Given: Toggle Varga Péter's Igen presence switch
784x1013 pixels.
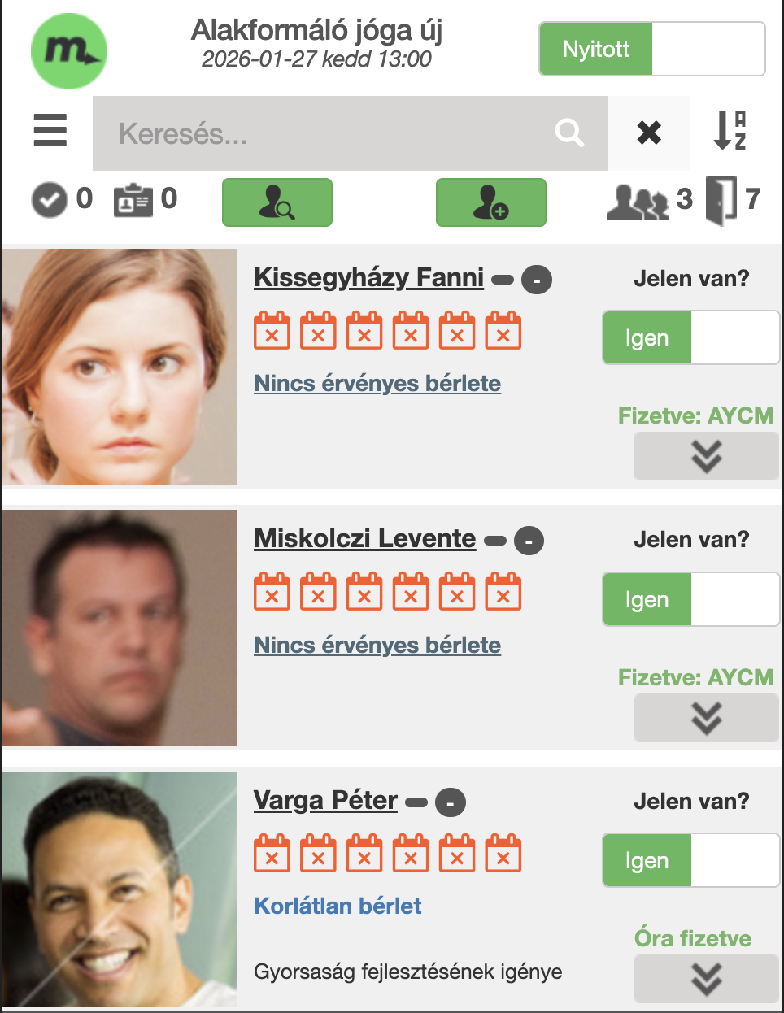Looking at the screenshot, I should coord(691,860).
